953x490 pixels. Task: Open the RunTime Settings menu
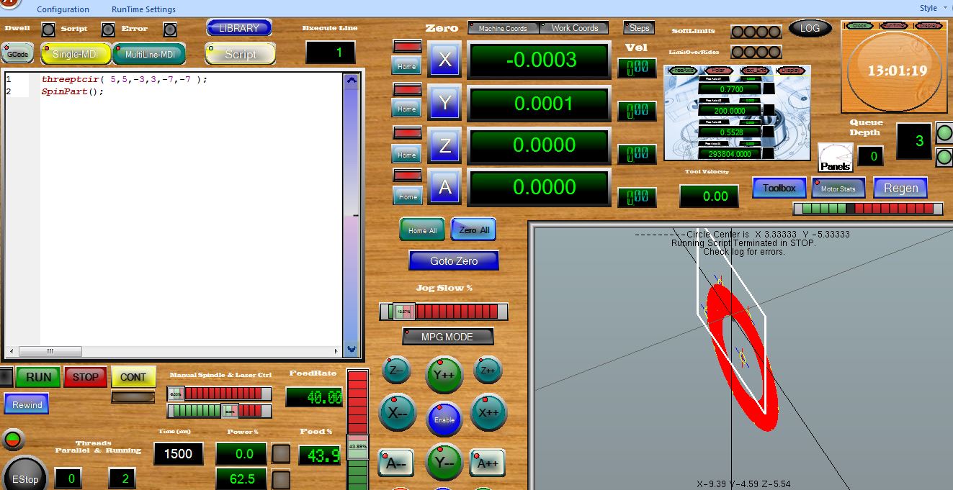click(143, 9)
